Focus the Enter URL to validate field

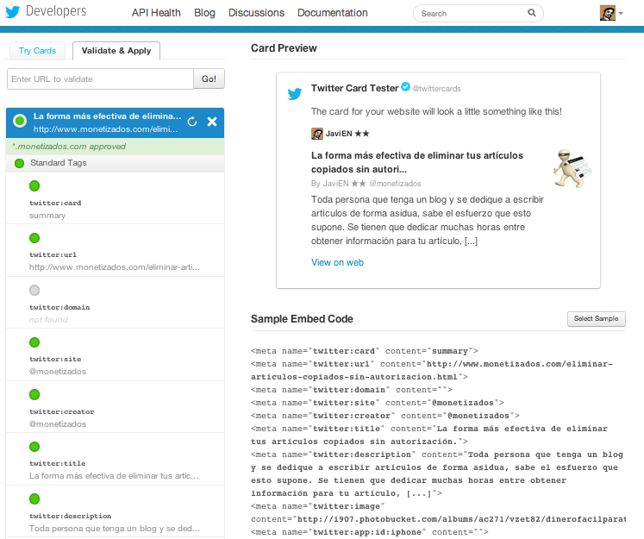pyautogui.click(x=100, y=78)
